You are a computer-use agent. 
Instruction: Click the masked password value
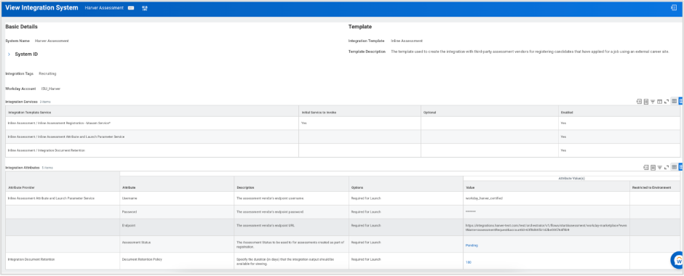pos(471,211)
